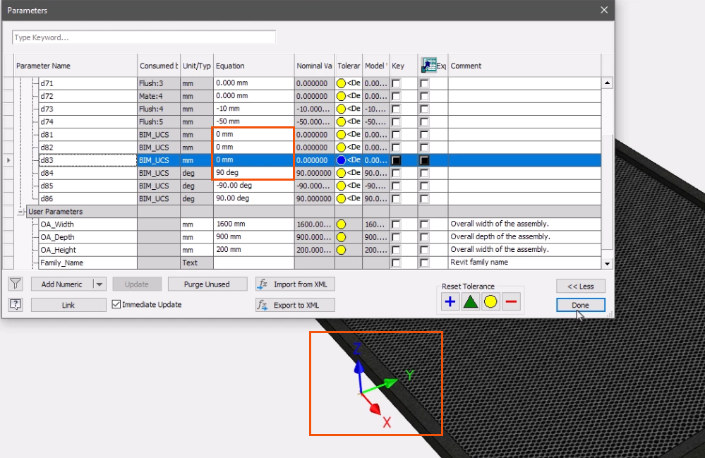Open the Add Numeric dropdown arrow
Screen dimensions: 705x458
point(100,284)
